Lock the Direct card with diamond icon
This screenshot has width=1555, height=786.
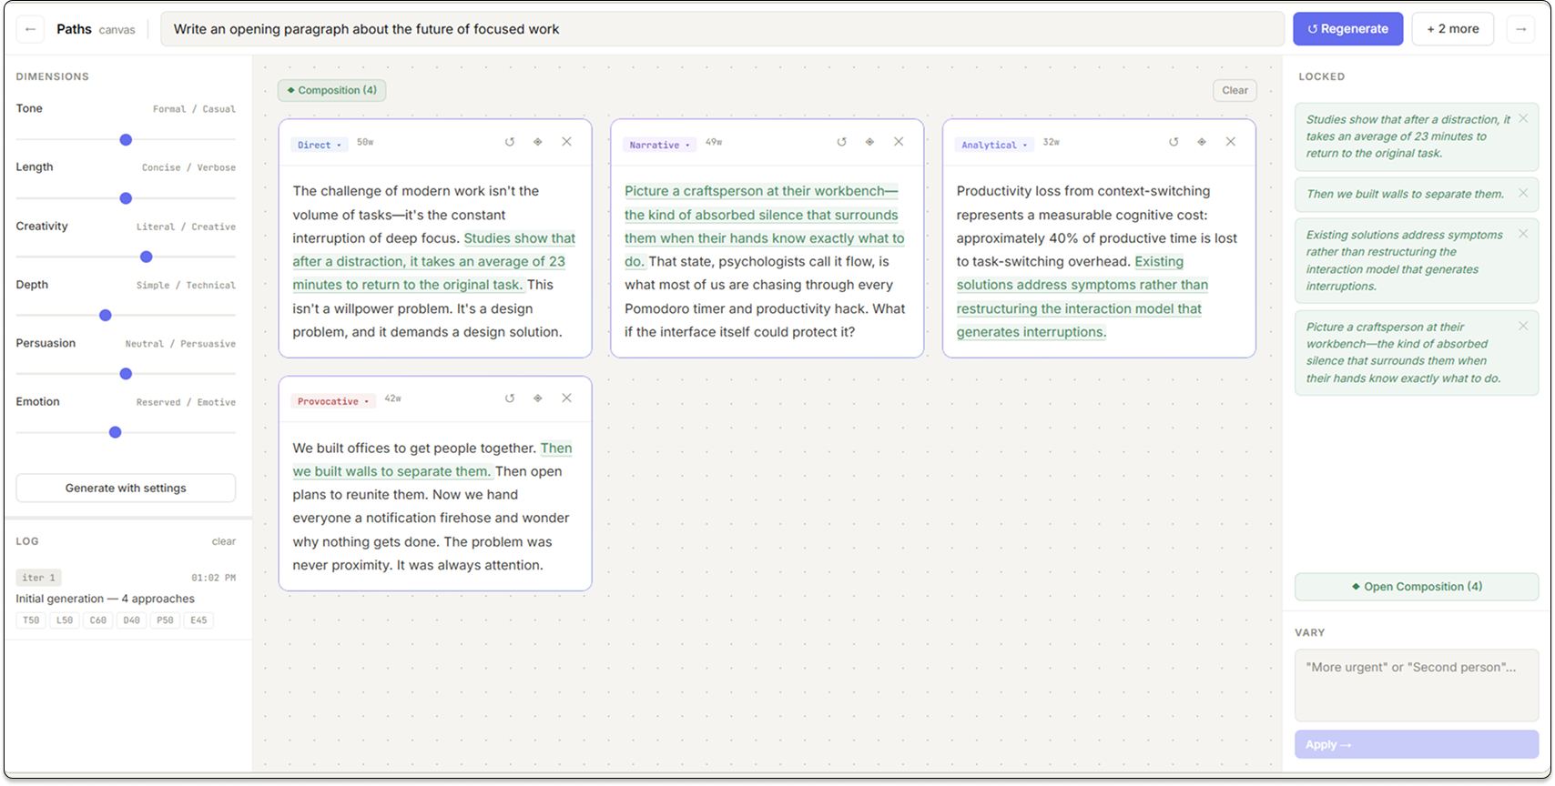(538, 142)
